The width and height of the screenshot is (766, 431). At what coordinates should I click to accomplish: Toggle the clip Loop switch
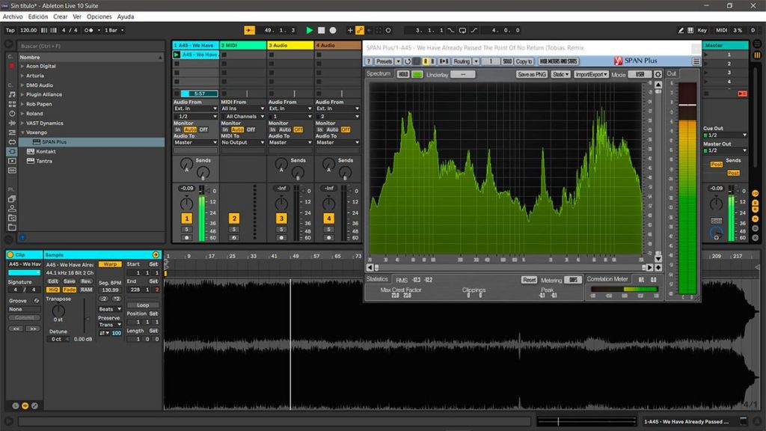143,305
